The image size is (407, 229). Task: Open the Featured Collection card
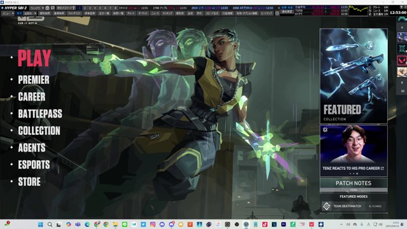(x=354, y=76)
